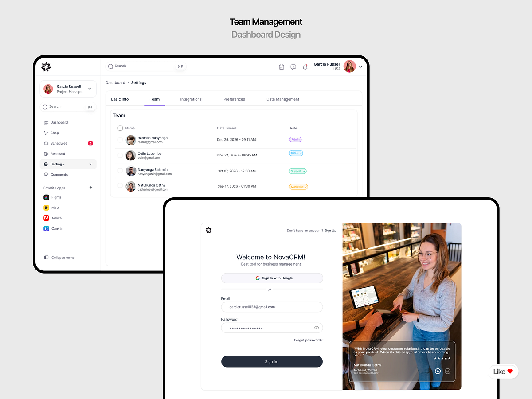Click the Sign In button

[x=271, y=361]
